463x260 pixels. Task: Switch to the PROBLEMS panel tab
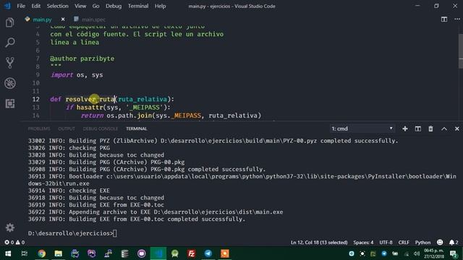point(38,129)
